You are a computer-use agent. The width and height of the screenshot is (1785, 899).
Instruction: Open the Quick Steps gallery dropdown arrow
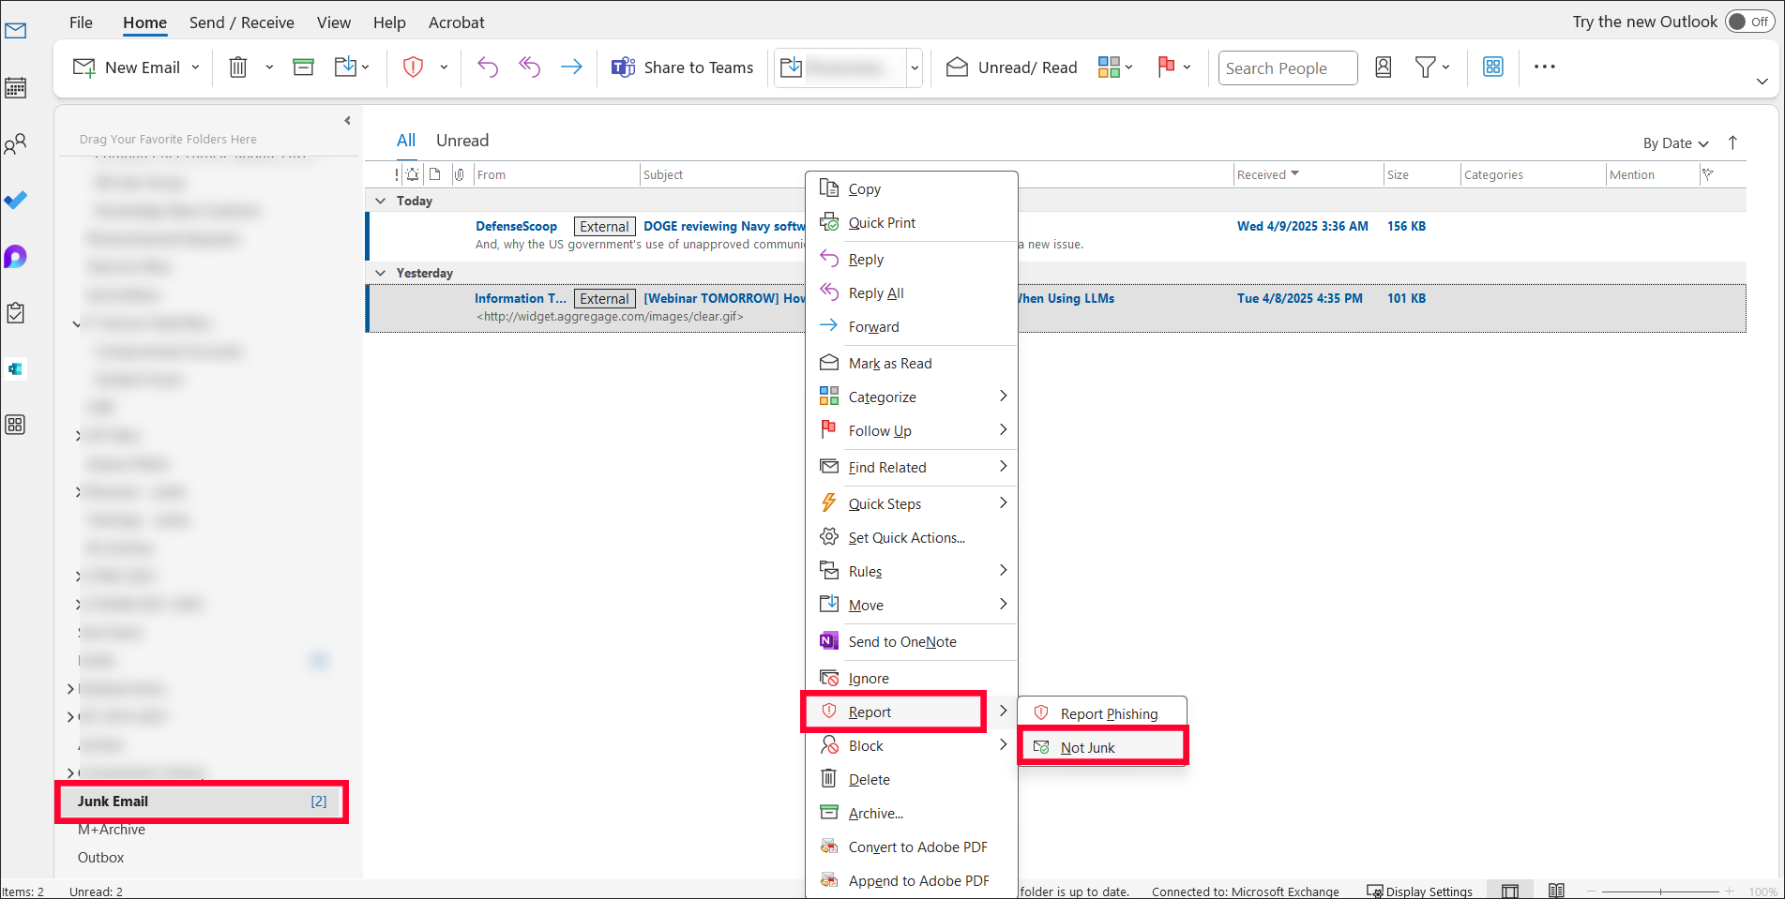tap(915, 67)
